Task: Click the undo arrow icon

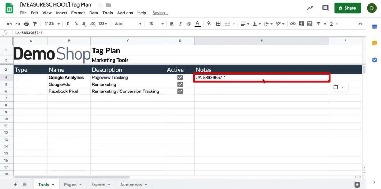Action: coord(9,23)
